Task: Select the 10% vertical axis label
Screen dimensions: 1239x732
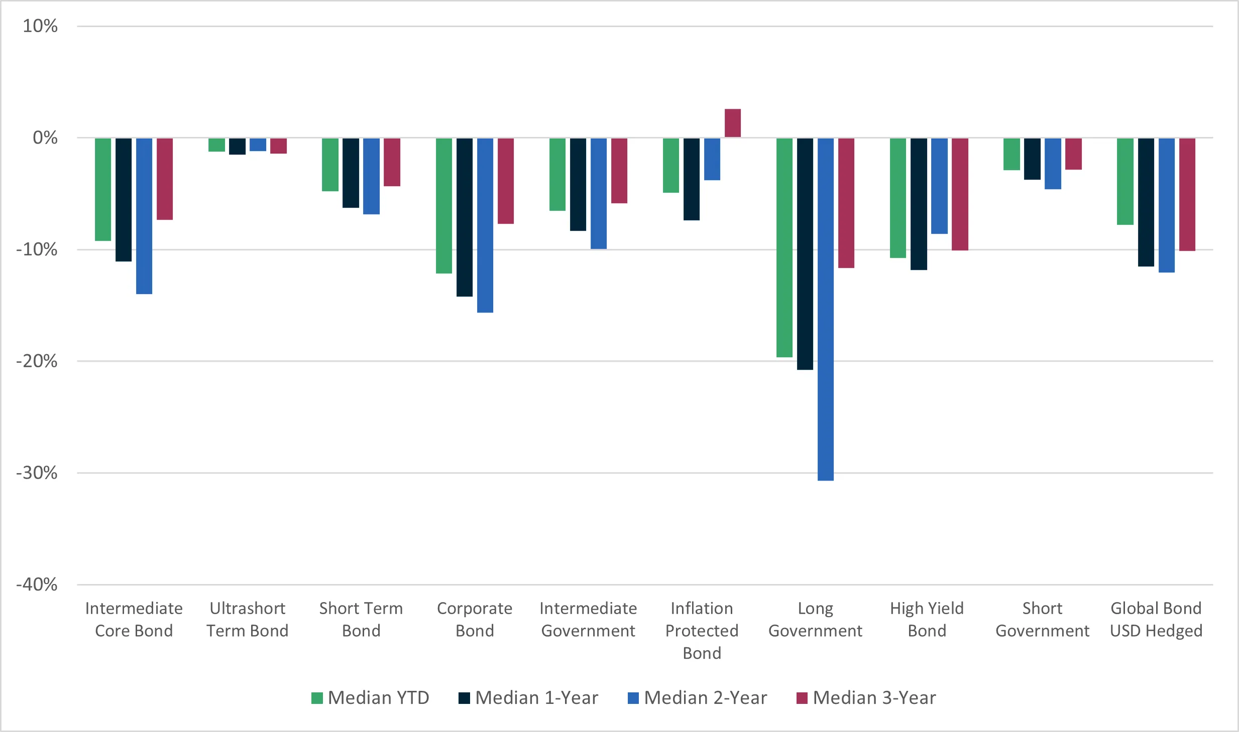Action: 40,26
